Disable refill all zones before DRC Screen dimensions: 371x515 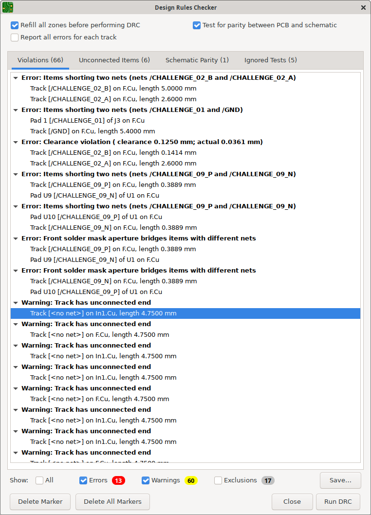[15, 25]
